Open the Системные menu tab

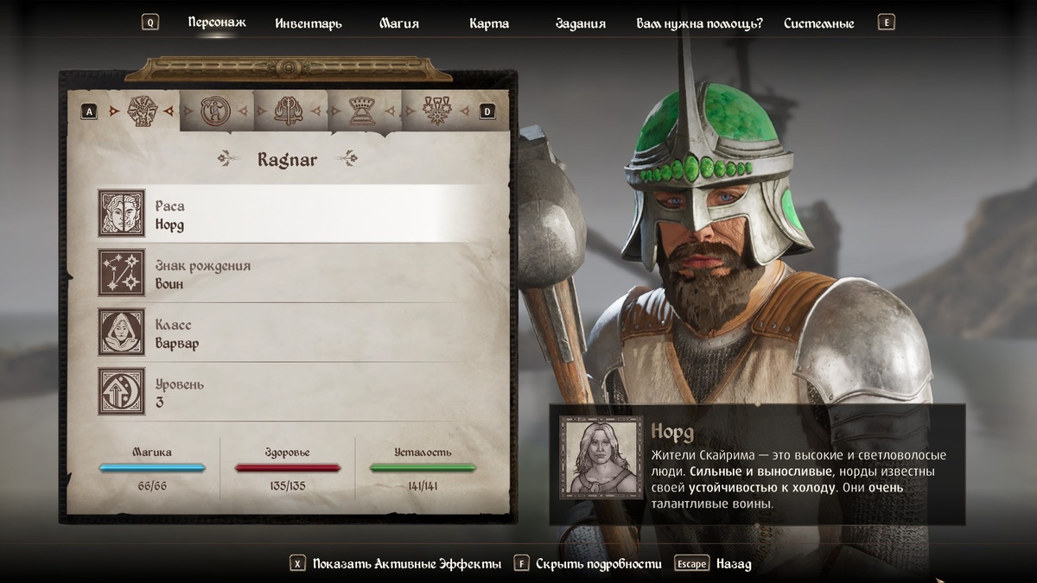819,23
